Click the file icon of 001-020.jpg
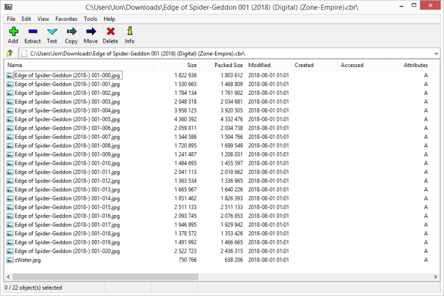 pyautogui.click(x=10, y=251)
